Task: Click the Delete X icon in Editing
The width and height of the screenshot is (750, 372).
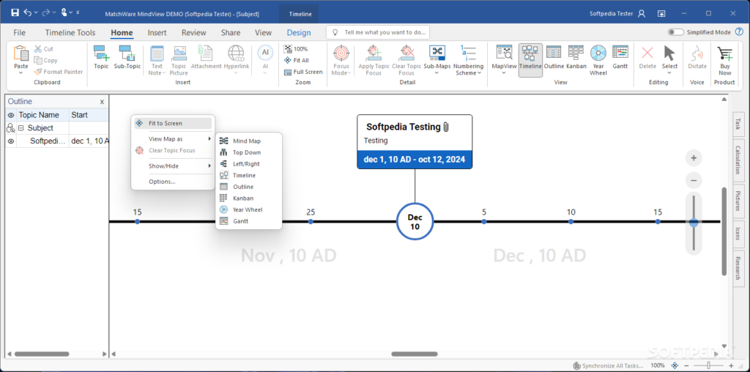Action: (647, 53)
